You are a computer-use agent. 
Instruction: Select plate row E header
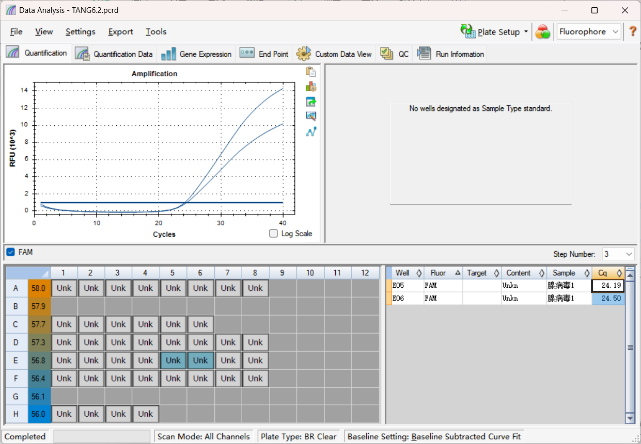coord(17,360)
